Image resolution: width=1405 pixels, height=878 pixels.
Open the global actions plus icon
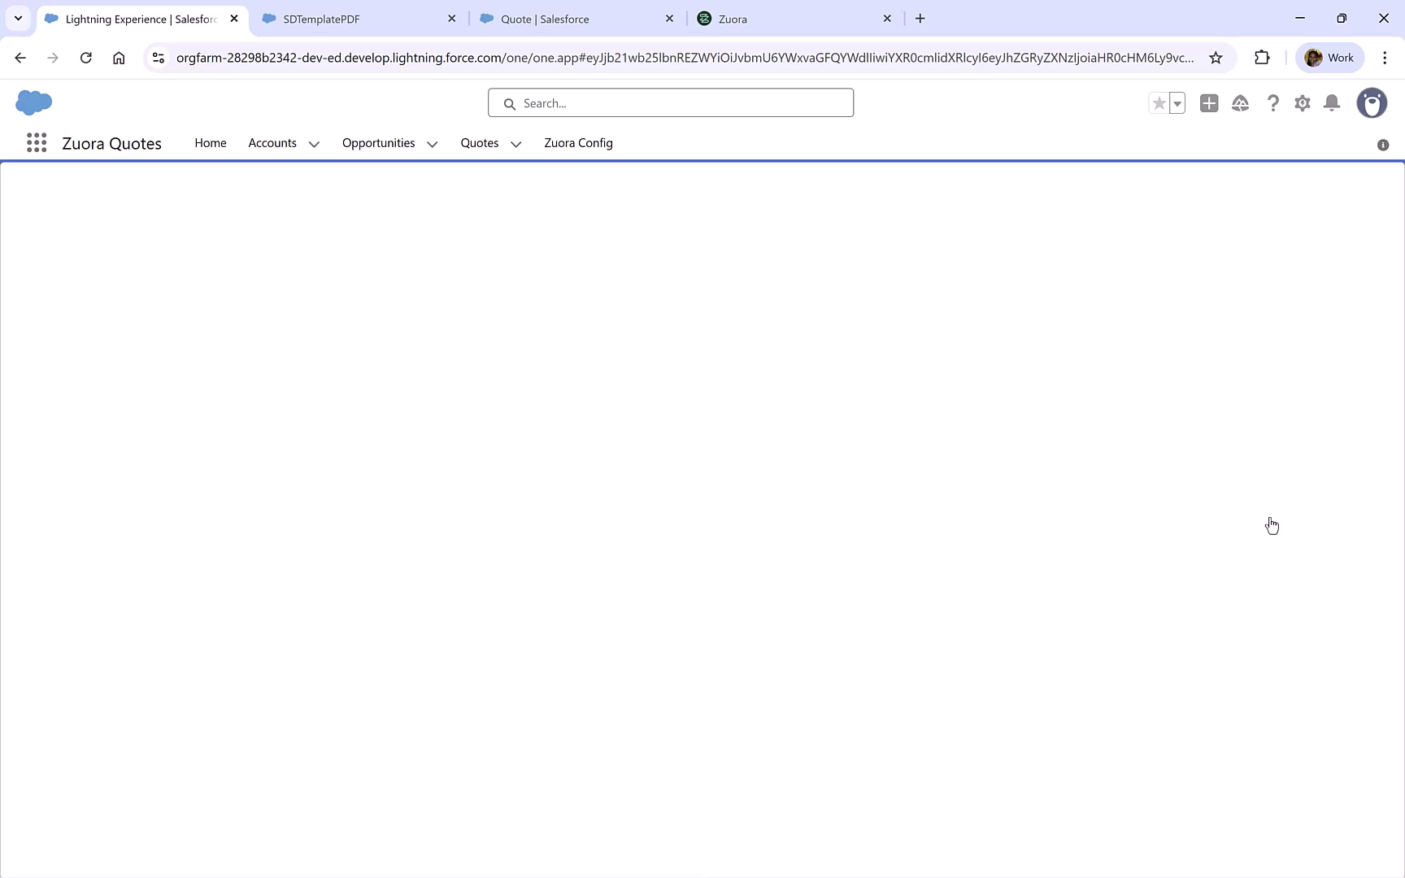pos(1209,103)
